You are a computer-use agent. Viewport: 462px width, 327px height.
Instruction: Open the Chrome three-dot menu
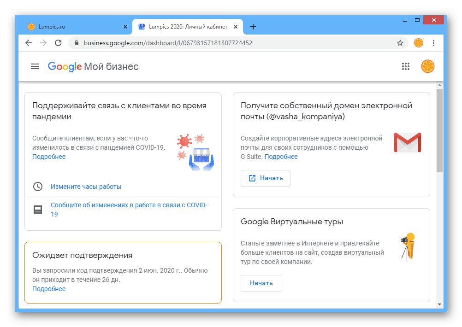pos(433,43)
